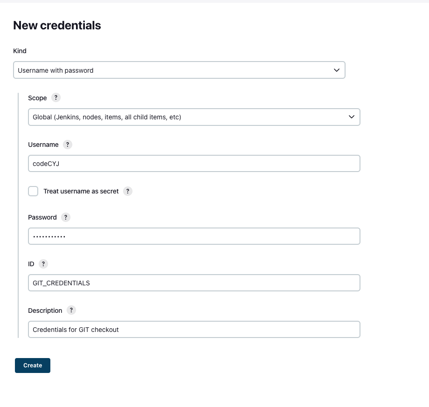Open help icon next to ID

click(43, 264)
